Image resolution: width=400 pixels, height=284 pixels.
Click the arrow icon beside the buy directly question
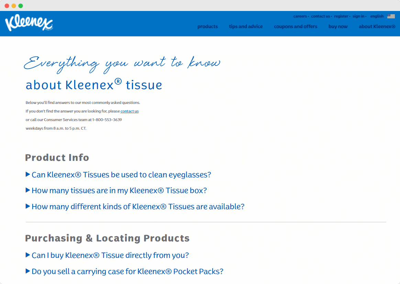(27, 255)
